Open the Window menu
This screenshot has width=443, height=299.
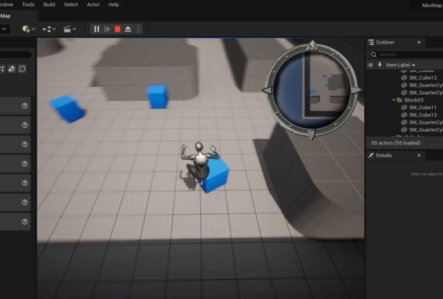[x=6, y=4]
